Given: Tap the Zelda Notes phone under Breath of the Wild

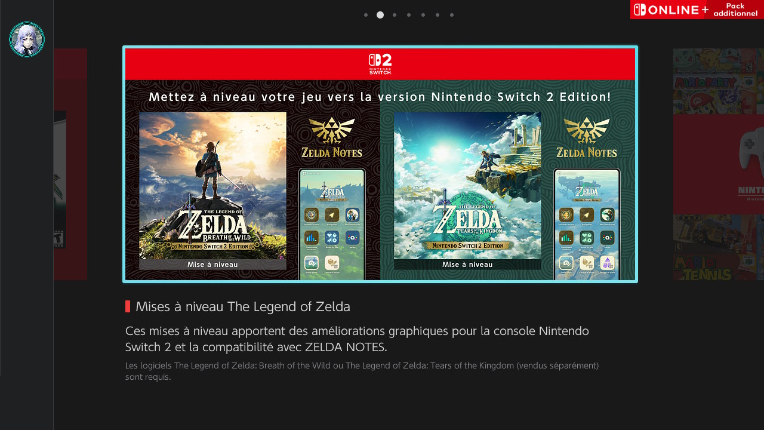Looking at the screenshot, I should 332,224.
